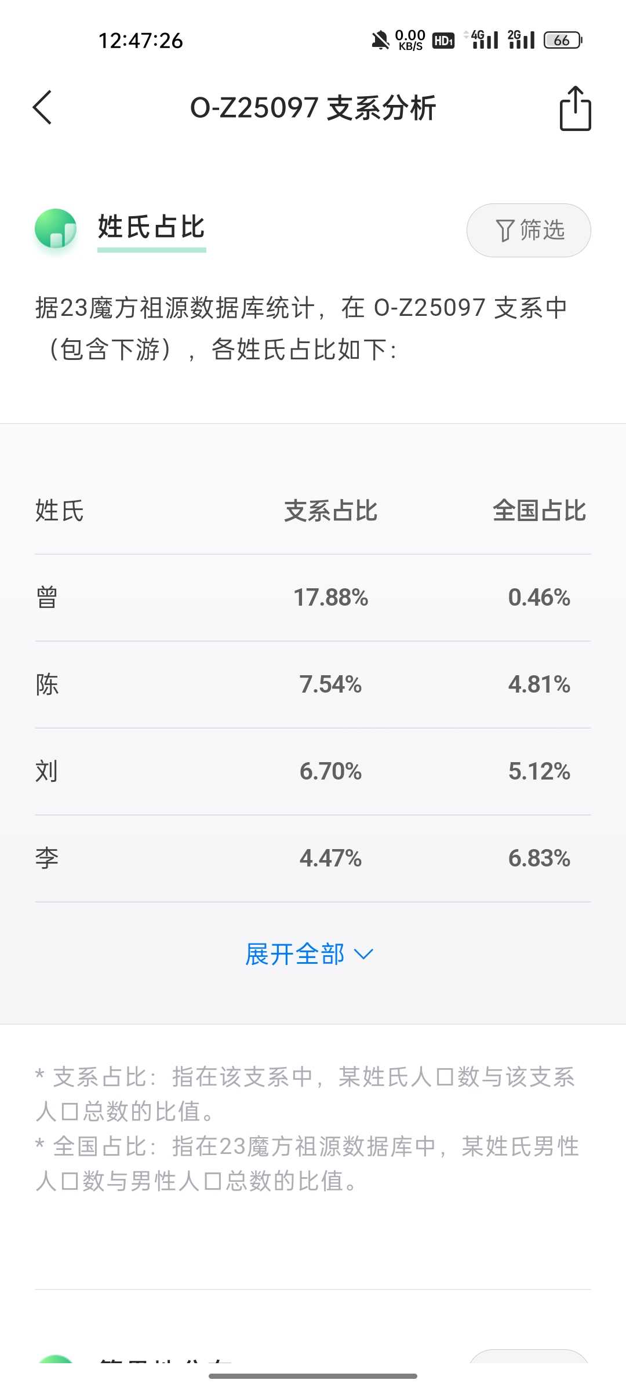Click the chevron beside 展开全部
The height and width of the screenshot is (1391, 626).
tap(363, 955)
